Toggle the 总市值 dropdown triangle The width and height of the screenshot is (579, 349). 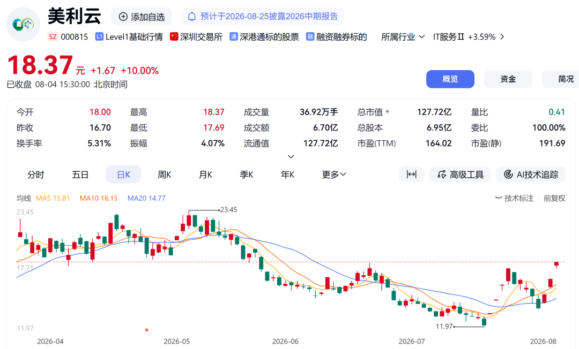388,112
